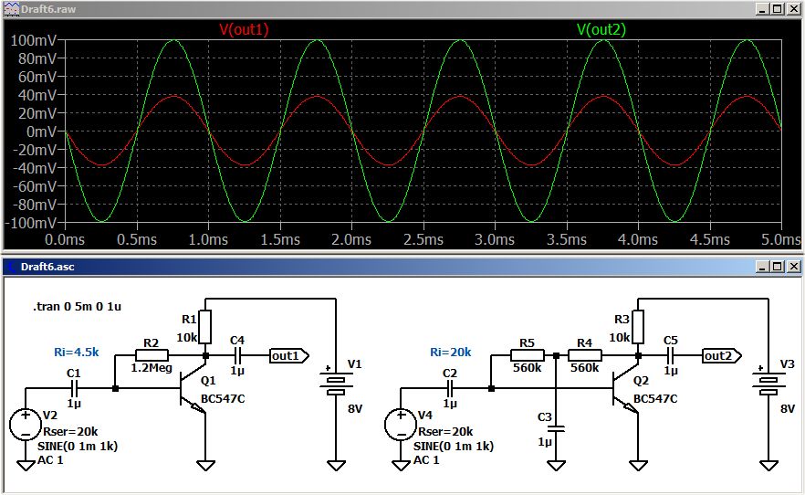805x495 pixels.
Task: Minimize the Draft6.raw waveform window
Action: 763,9
